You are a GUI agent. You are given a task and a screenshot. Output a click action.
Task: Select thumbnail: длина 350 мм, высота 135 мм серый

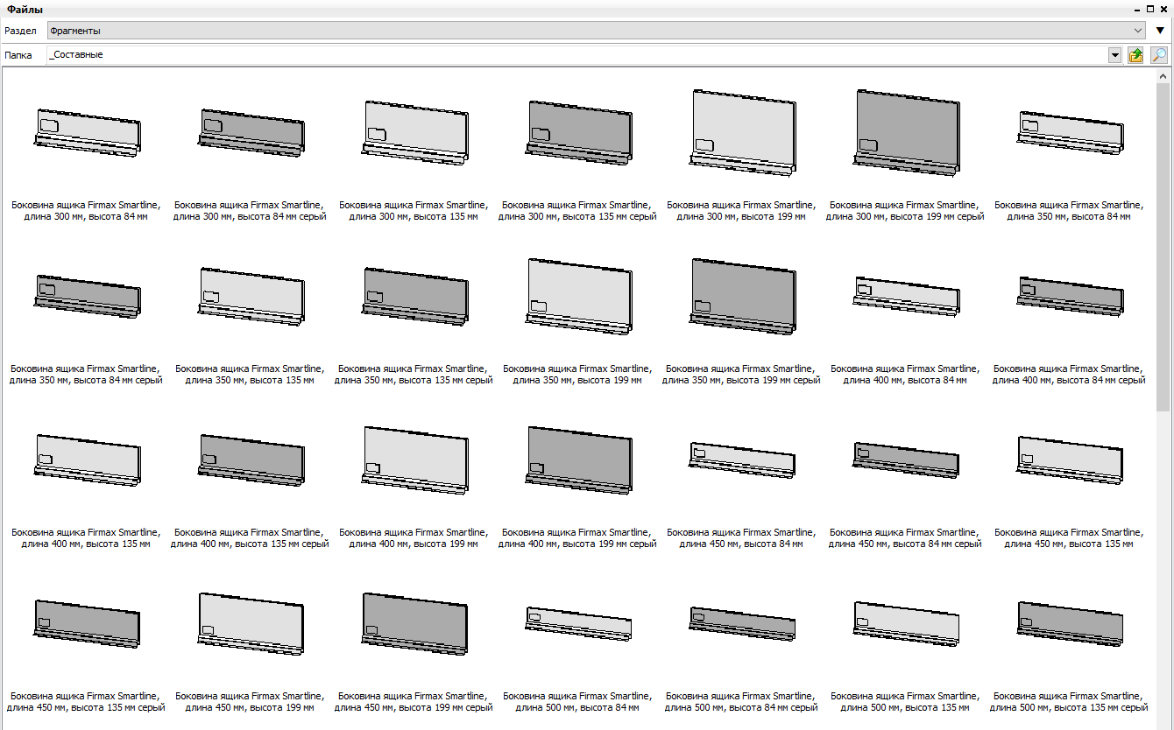414,295
